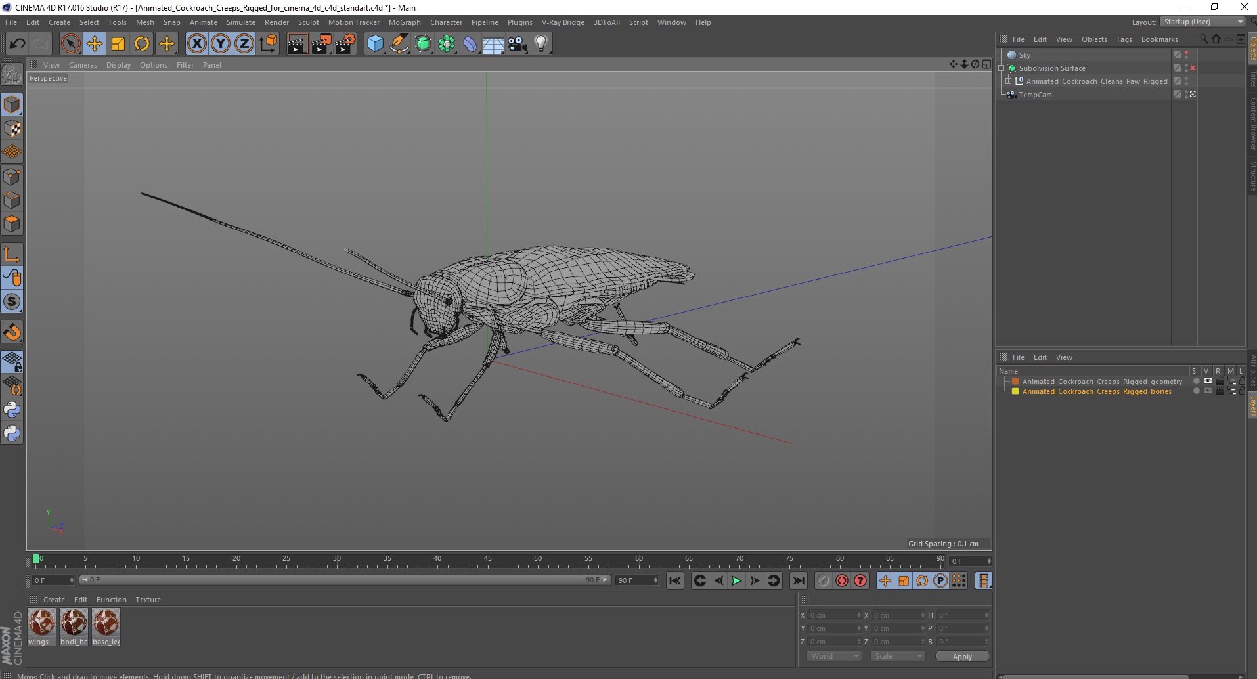Open the Scale mode dropdown
The width and height of the screenshot is (1257, 679).
pyautogui.click(x=897, y=656)
